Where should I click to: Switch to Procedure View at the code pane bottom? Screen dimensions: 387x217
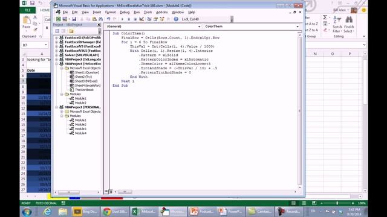click(x=106, y=192)
